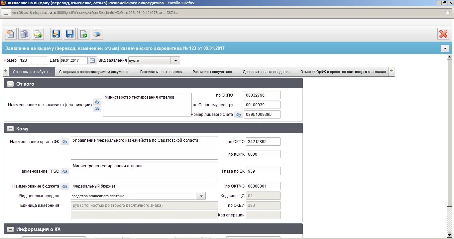Click the гос.заказчика name text area
This screenshot has width=454, height=239.
[x=147, y=105]
